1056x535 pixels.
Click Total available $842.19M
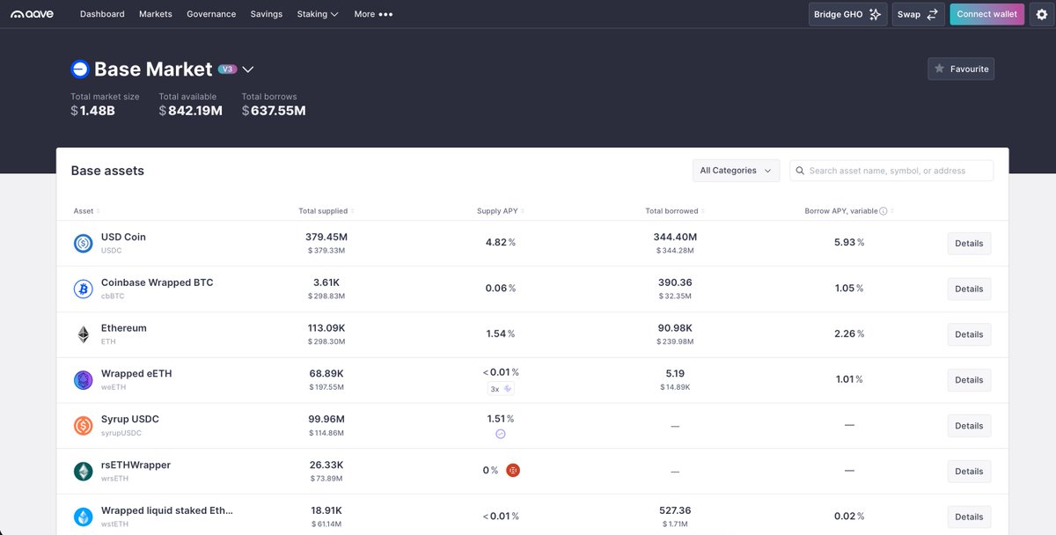click(x=190, y=111)
